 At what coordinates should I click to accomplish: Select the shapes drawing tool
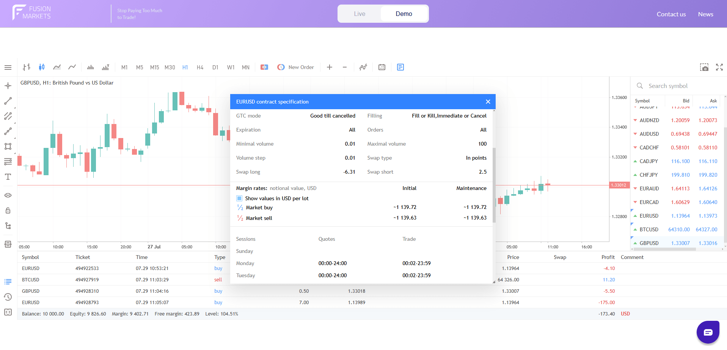8,146
